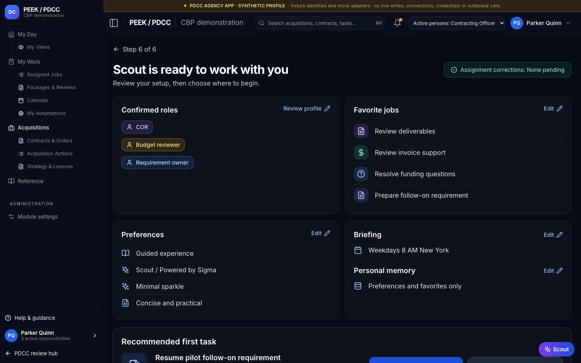Image resolution: width=581 pixels, height=363 pixels.
Task: Click the checkmark icon in Assignment corrections badge
Action: point(454,70)
